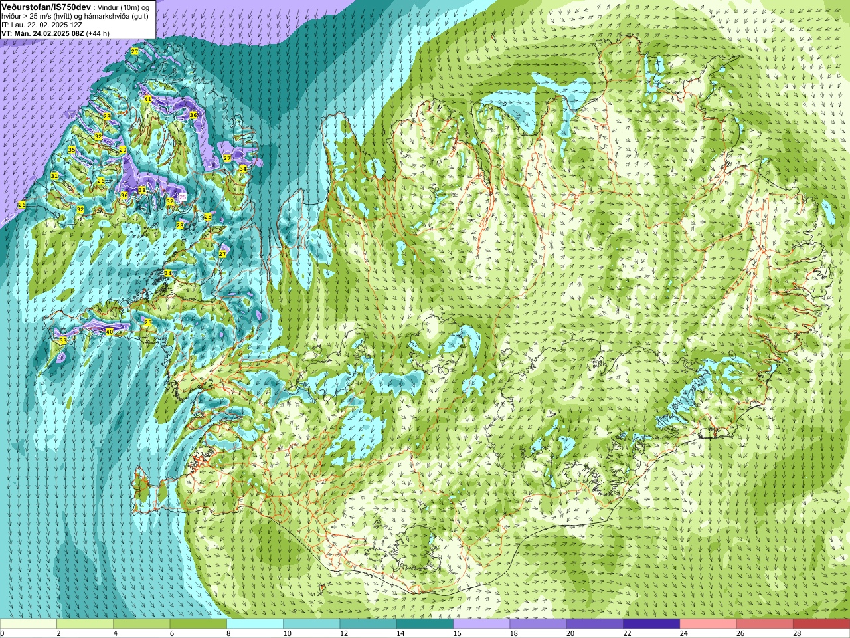Click the legend scale value 2

[59, 633]
